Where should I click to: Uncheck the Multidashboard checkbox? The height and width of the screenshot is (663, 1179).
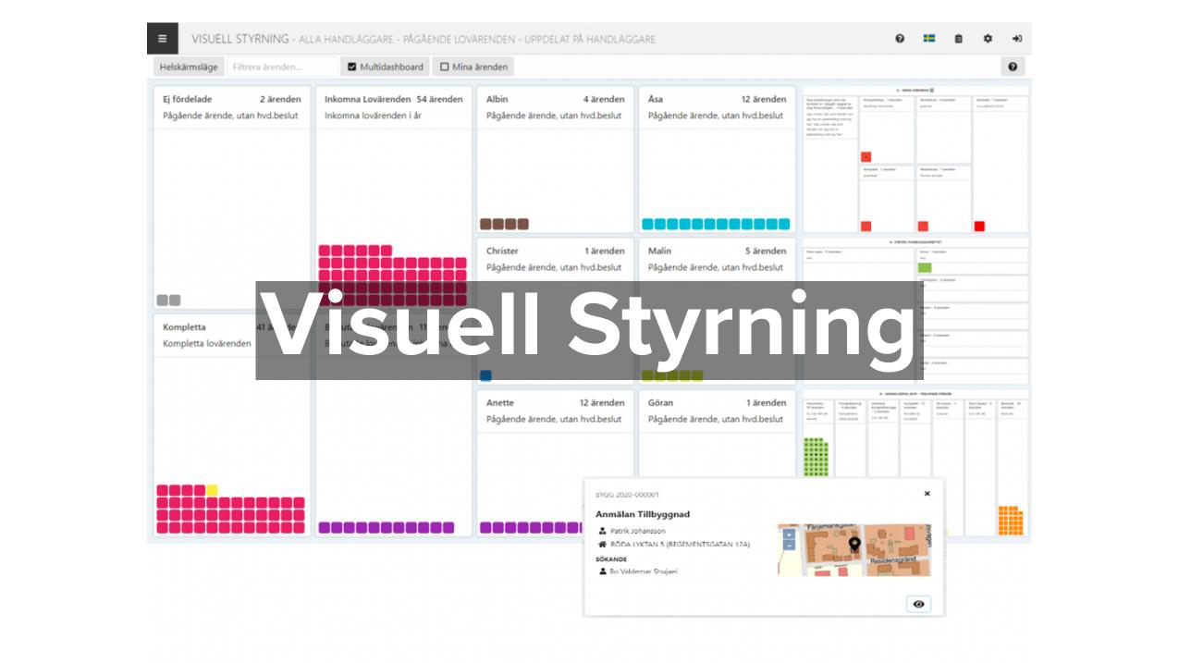pos(352,67)
